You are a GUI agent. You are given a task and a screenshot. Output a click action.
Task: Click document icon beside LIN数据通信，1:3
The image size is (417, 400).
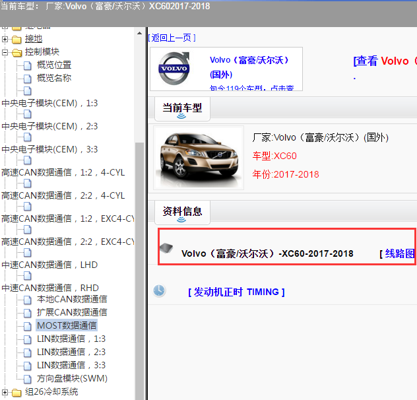(28, 339)
